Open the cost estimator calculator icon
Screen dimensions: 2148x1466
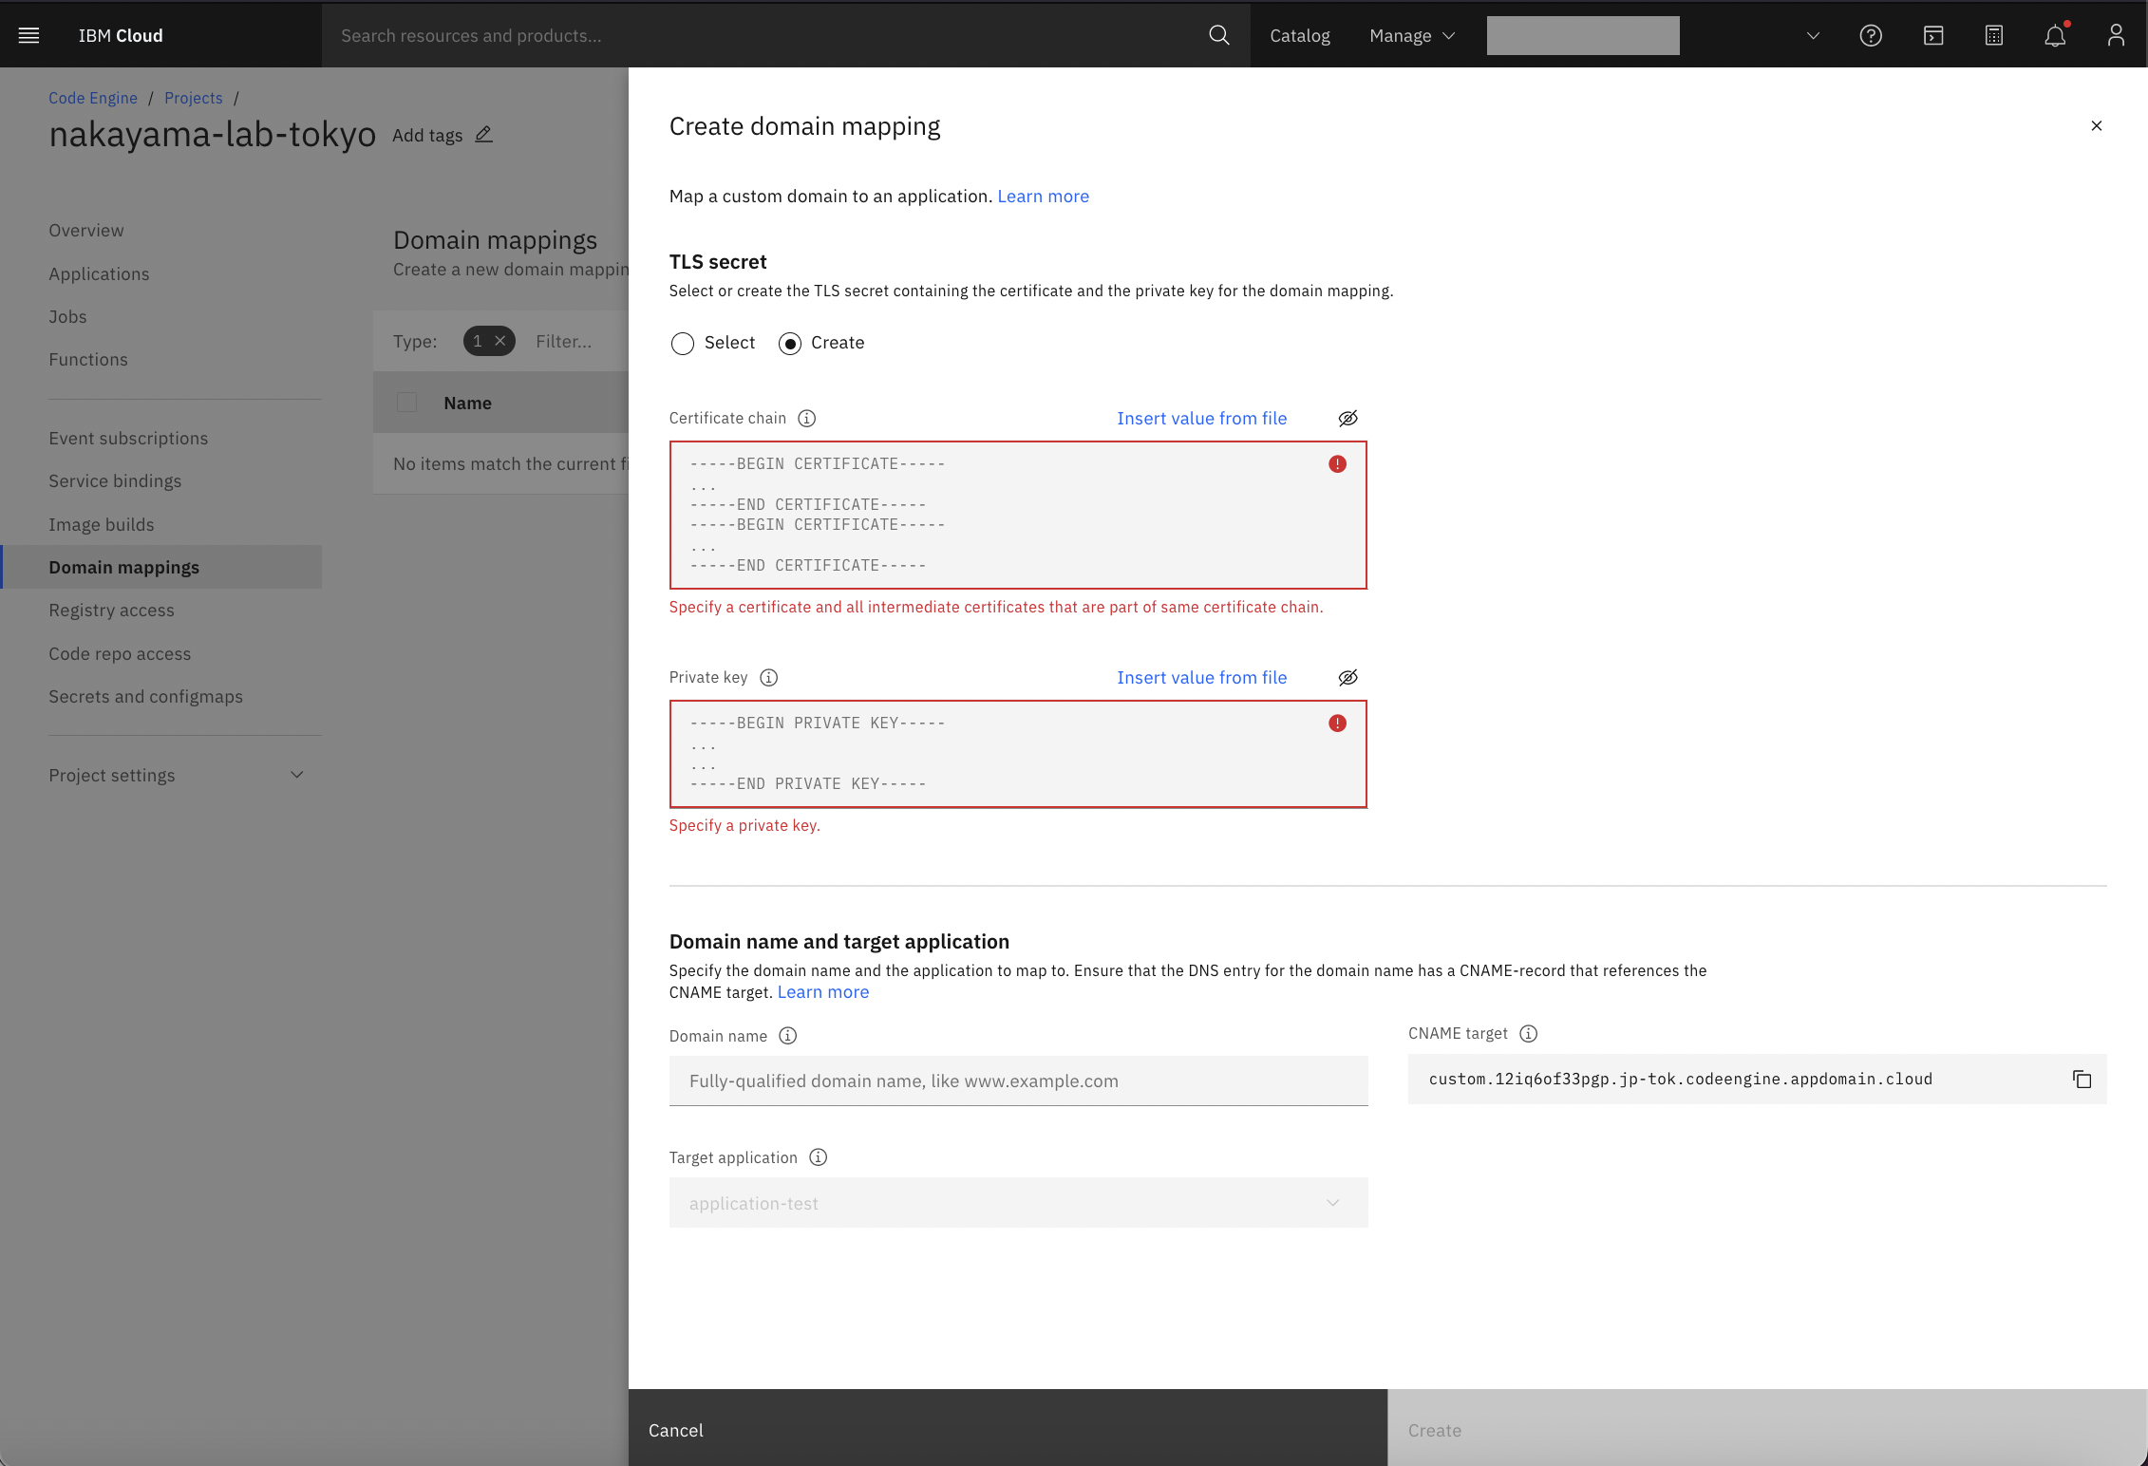(1994, 35)
